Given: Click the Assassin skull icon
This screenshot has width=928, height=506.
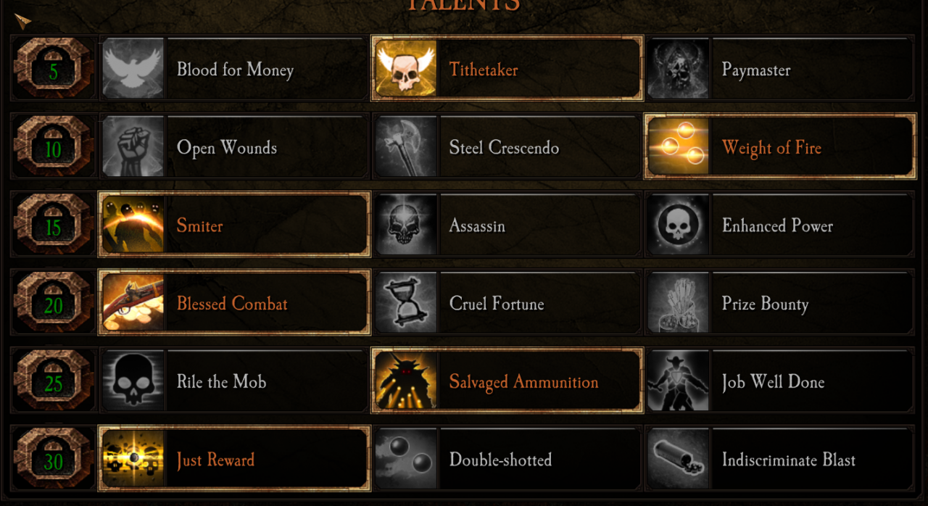Looking at the screenshot, I should pos(406,224).
